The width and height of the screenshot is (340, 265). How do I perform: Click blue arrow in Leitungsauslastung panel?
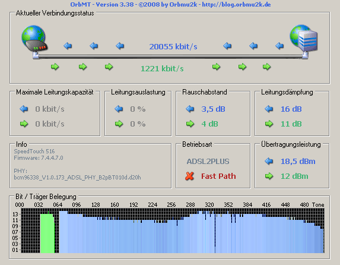(x=119, y=109)
